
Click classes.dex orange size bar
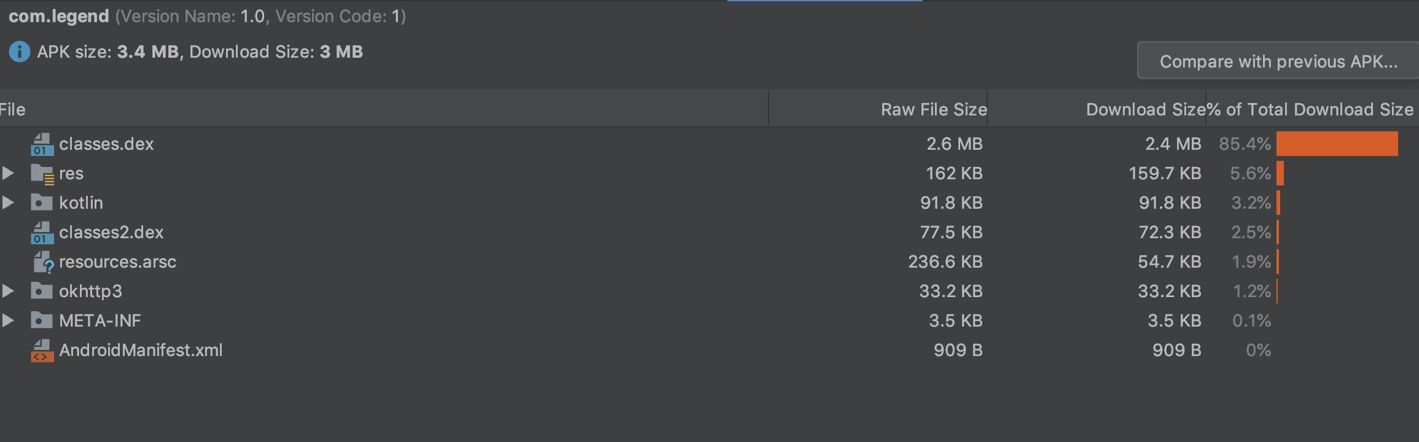coord(1337,144)
